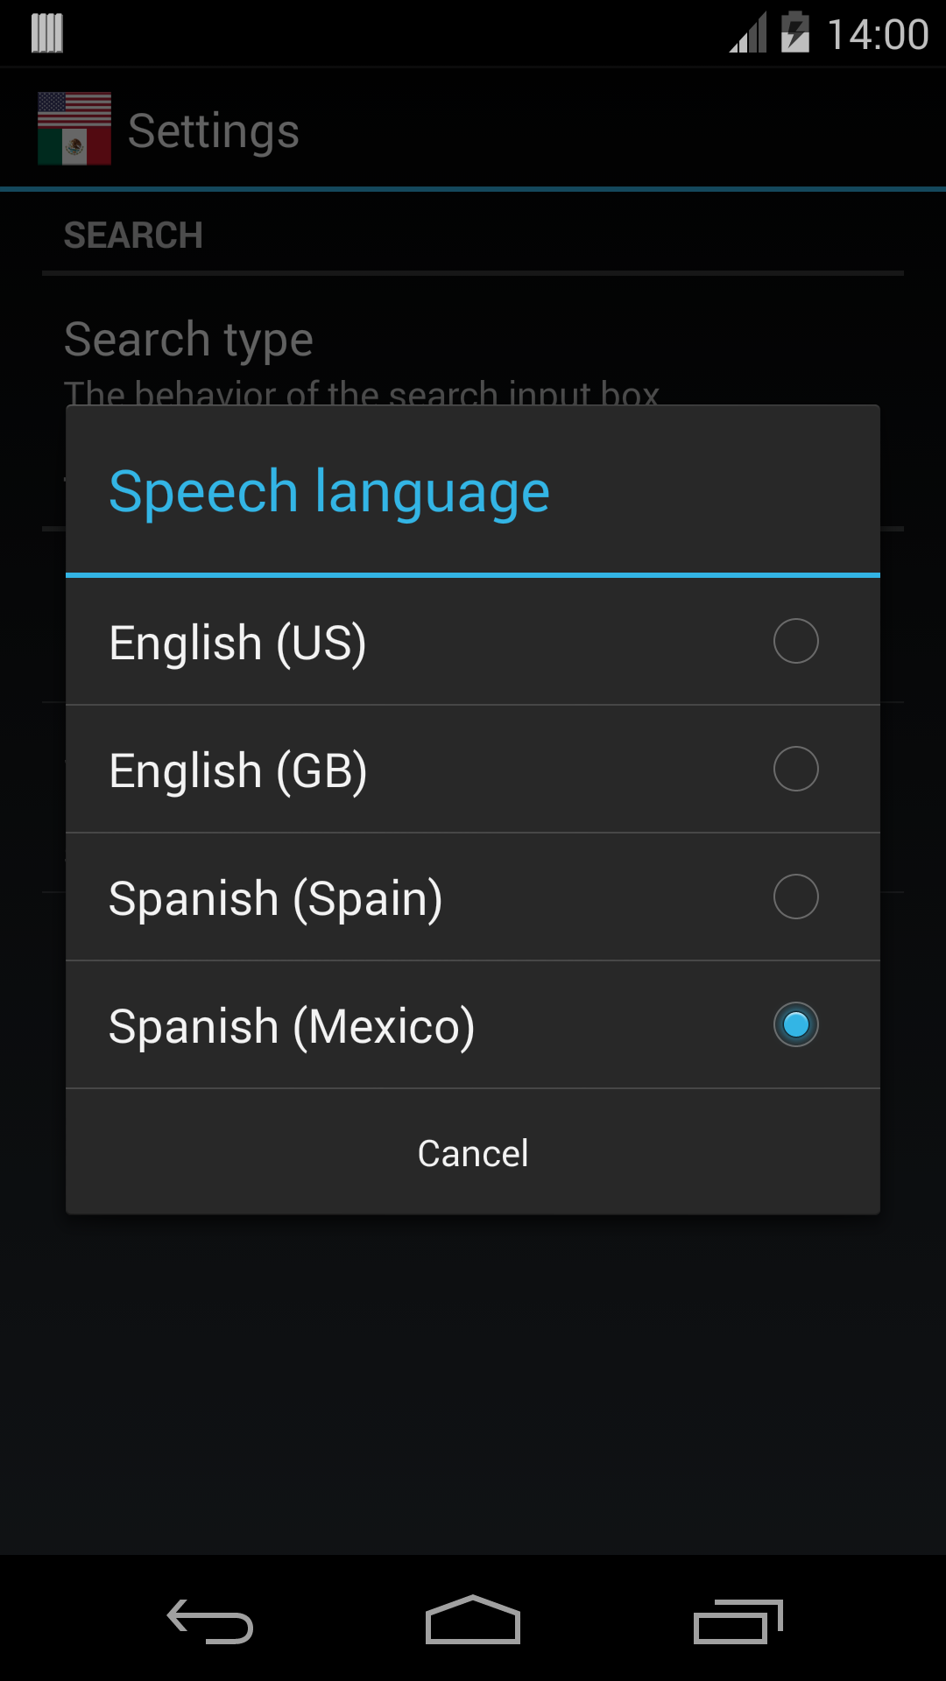The width and height of the screenshot is (946, 1681).
Task: Tap the Settings title in action bar
Action: (214, 131)
